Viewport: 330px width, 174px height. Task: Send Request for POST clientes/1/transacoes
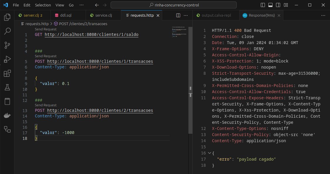coord(46,56)
